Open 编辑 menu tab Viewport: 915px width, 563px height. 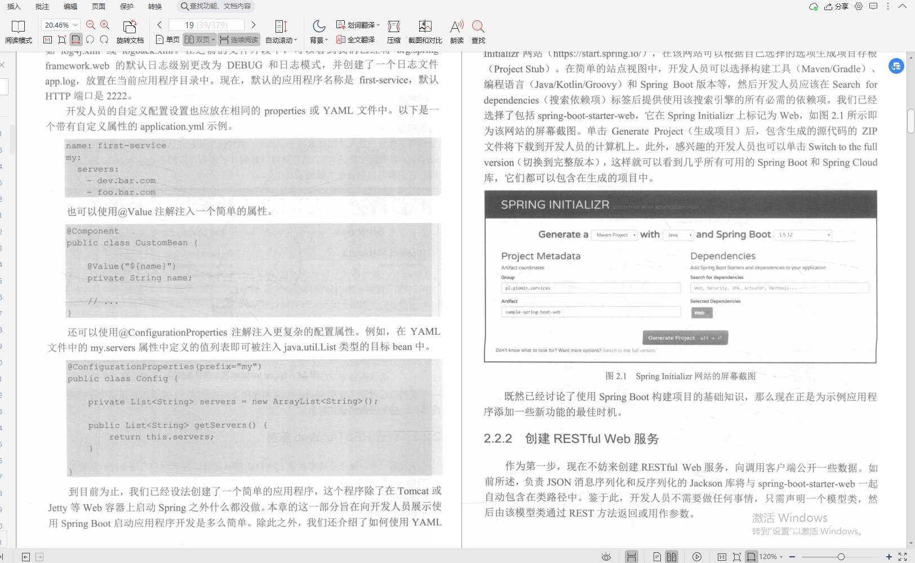(70, 6)
